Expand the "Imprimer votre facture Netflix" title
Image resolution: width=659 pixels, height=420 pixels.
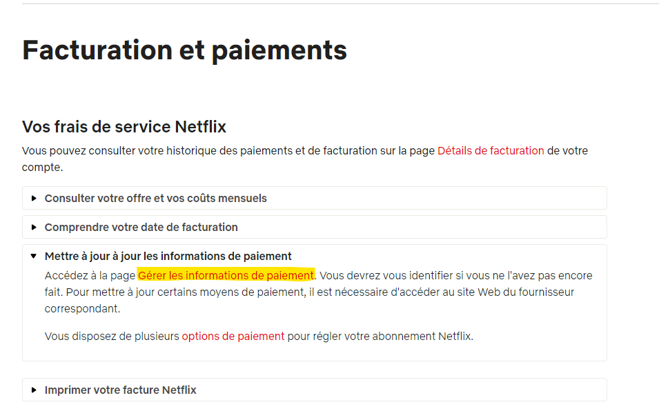click(120, 390)
